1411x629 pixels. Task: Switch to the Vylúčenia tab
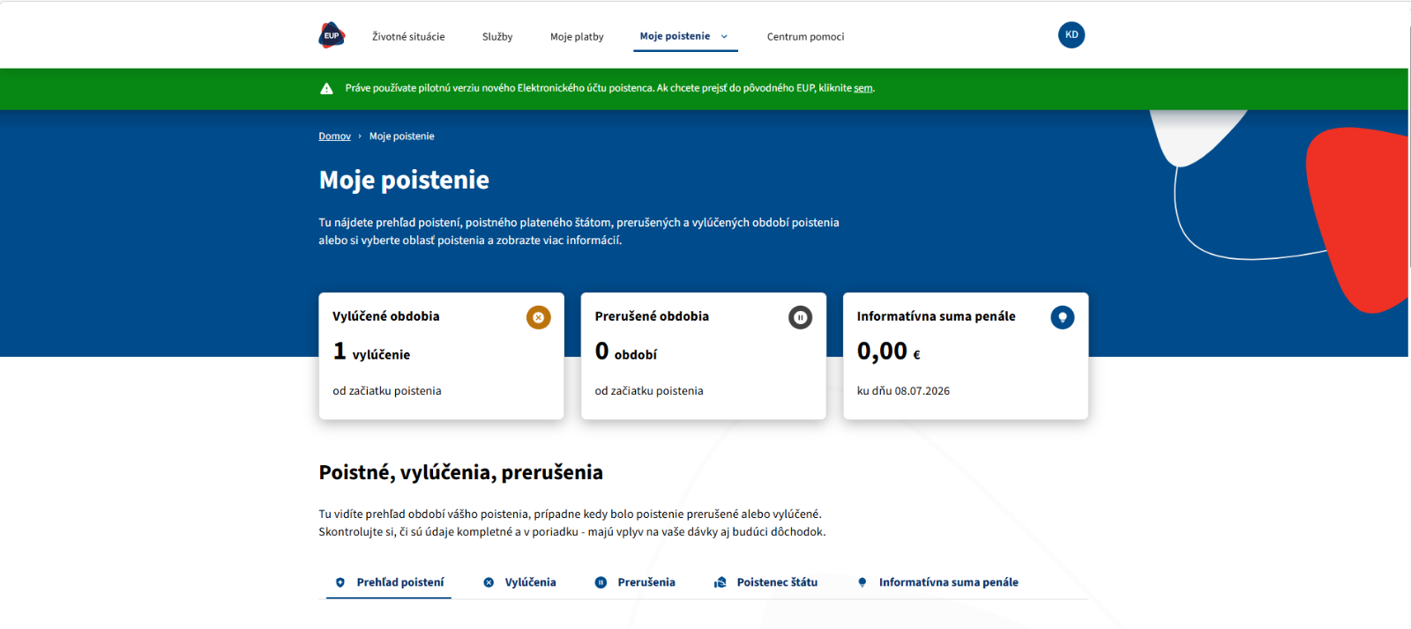click(519, 582)
